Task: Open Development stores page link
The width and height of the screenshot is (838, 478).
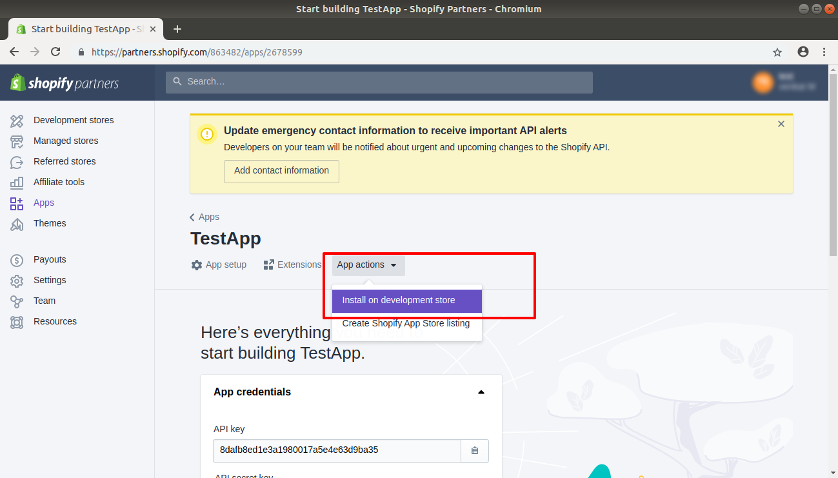Action: click(x=74, y=121)
